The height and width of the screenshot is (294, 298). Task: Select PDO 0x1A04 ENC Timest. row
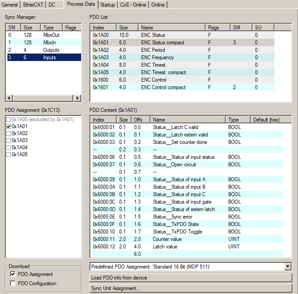pos(183,65)
